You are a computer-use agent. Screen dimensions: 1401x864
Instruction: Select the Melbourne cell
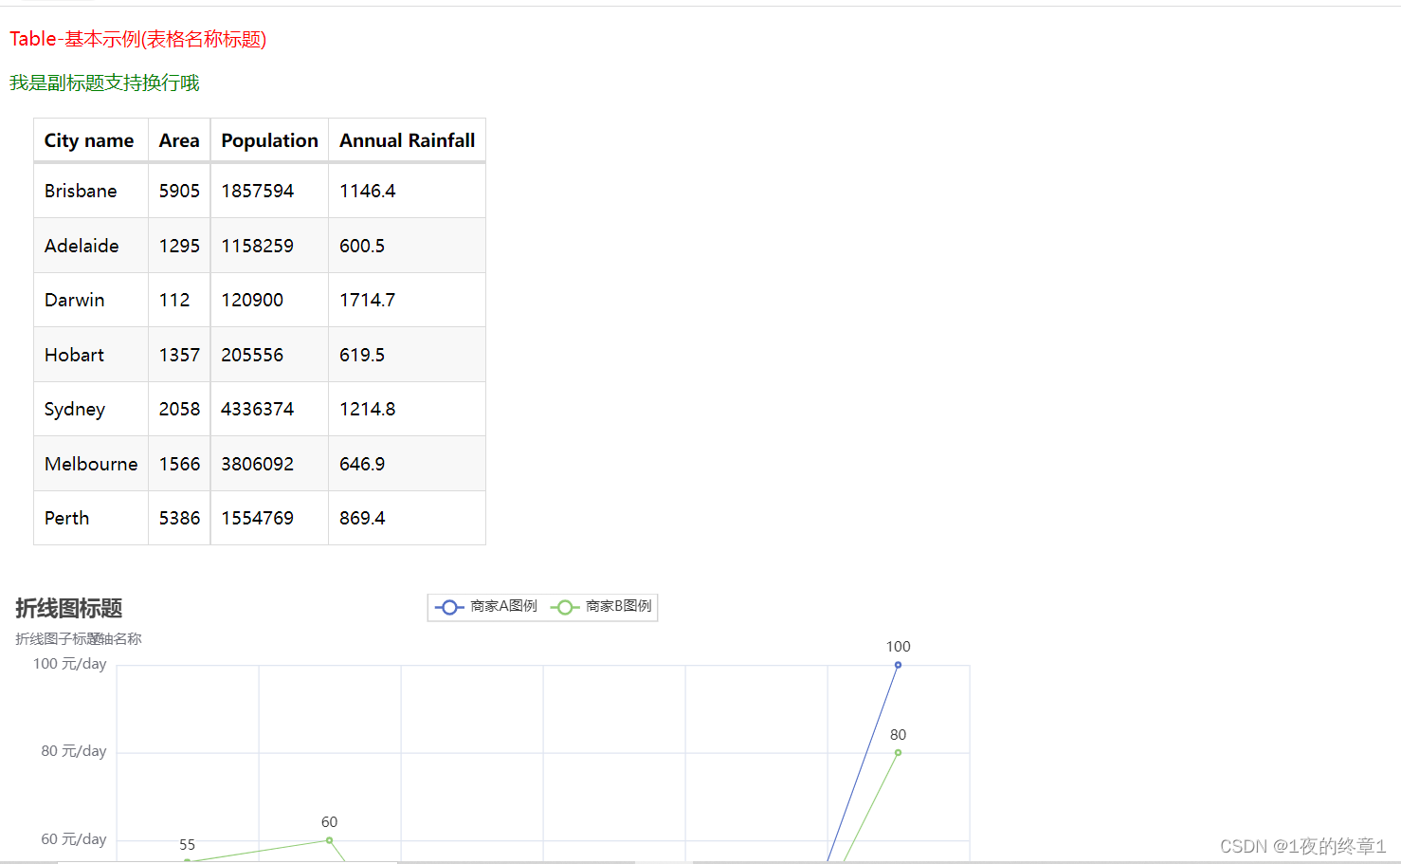coord(91,464)
